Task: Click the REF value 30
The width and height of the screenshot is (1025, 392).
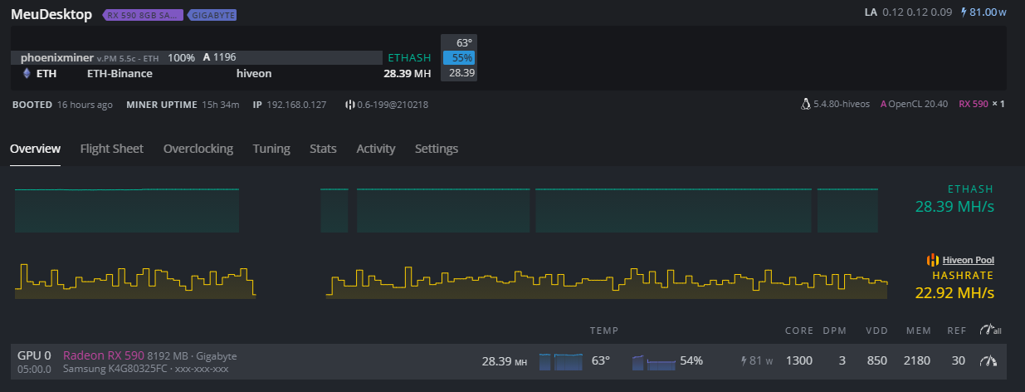Action: click(959, 361)
